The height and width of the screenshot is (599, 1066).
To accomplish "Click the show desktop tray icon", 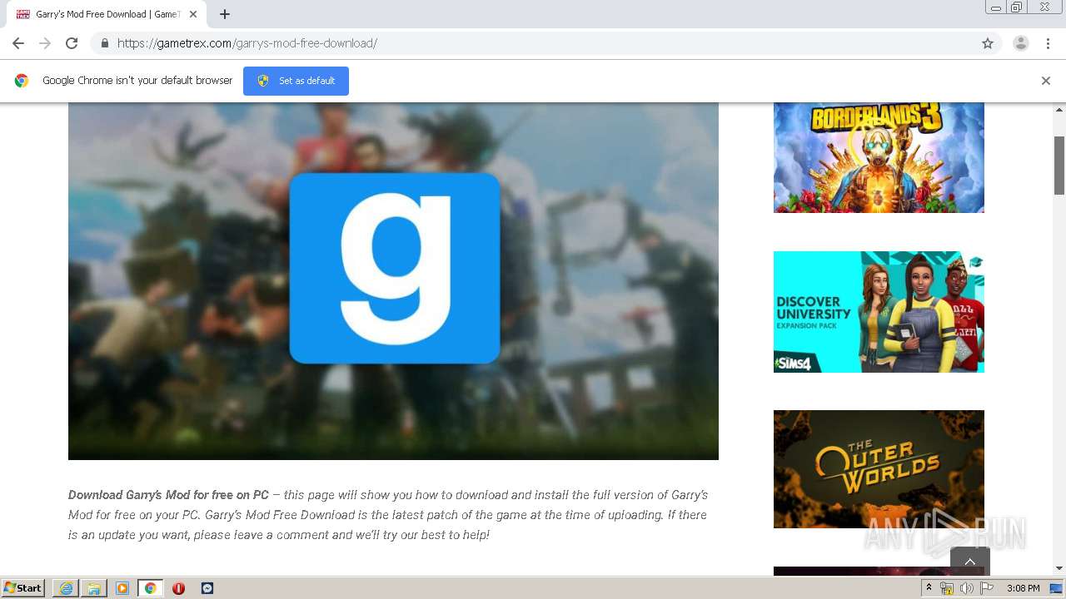I will click(1057, 588).
